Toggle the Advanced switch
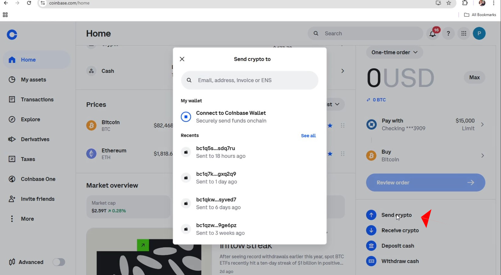 pos(59,262)
